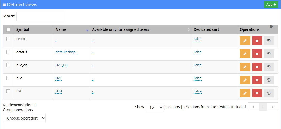Click the Dedicated cart column header
This screenshot has height=129, width=281.
(x=214, y=29)
